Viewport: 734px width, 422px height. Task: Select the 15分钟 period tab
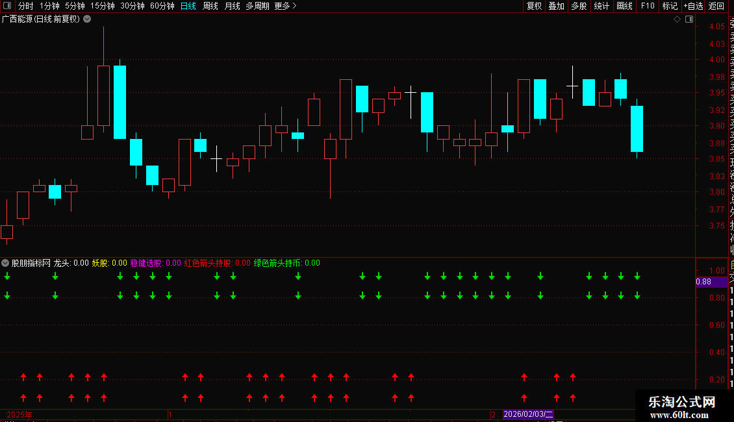[x=102, y=6]
